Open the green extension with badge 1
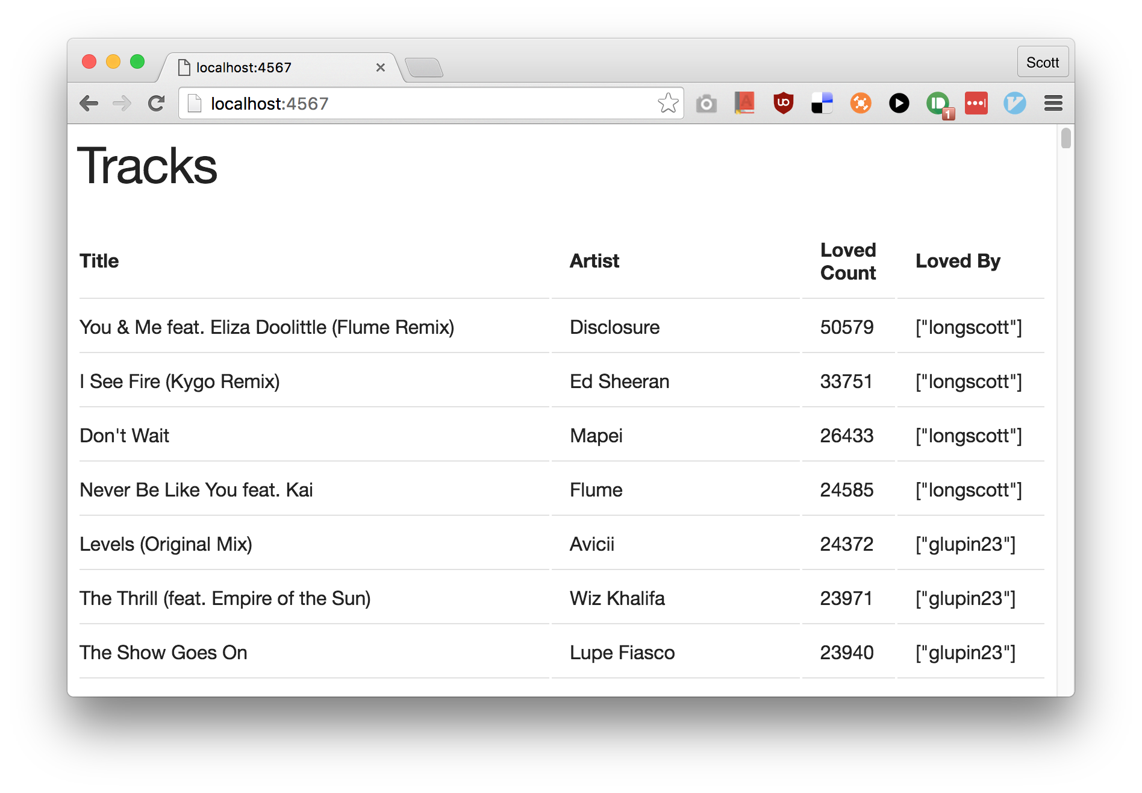1142x793 pixels. (x=939, y=105)
